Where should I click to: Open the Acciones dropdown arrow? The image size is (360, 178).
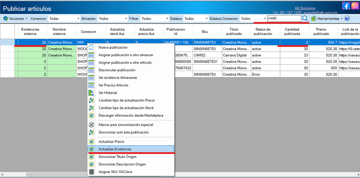pyautogui.click(x=26, y=19)
